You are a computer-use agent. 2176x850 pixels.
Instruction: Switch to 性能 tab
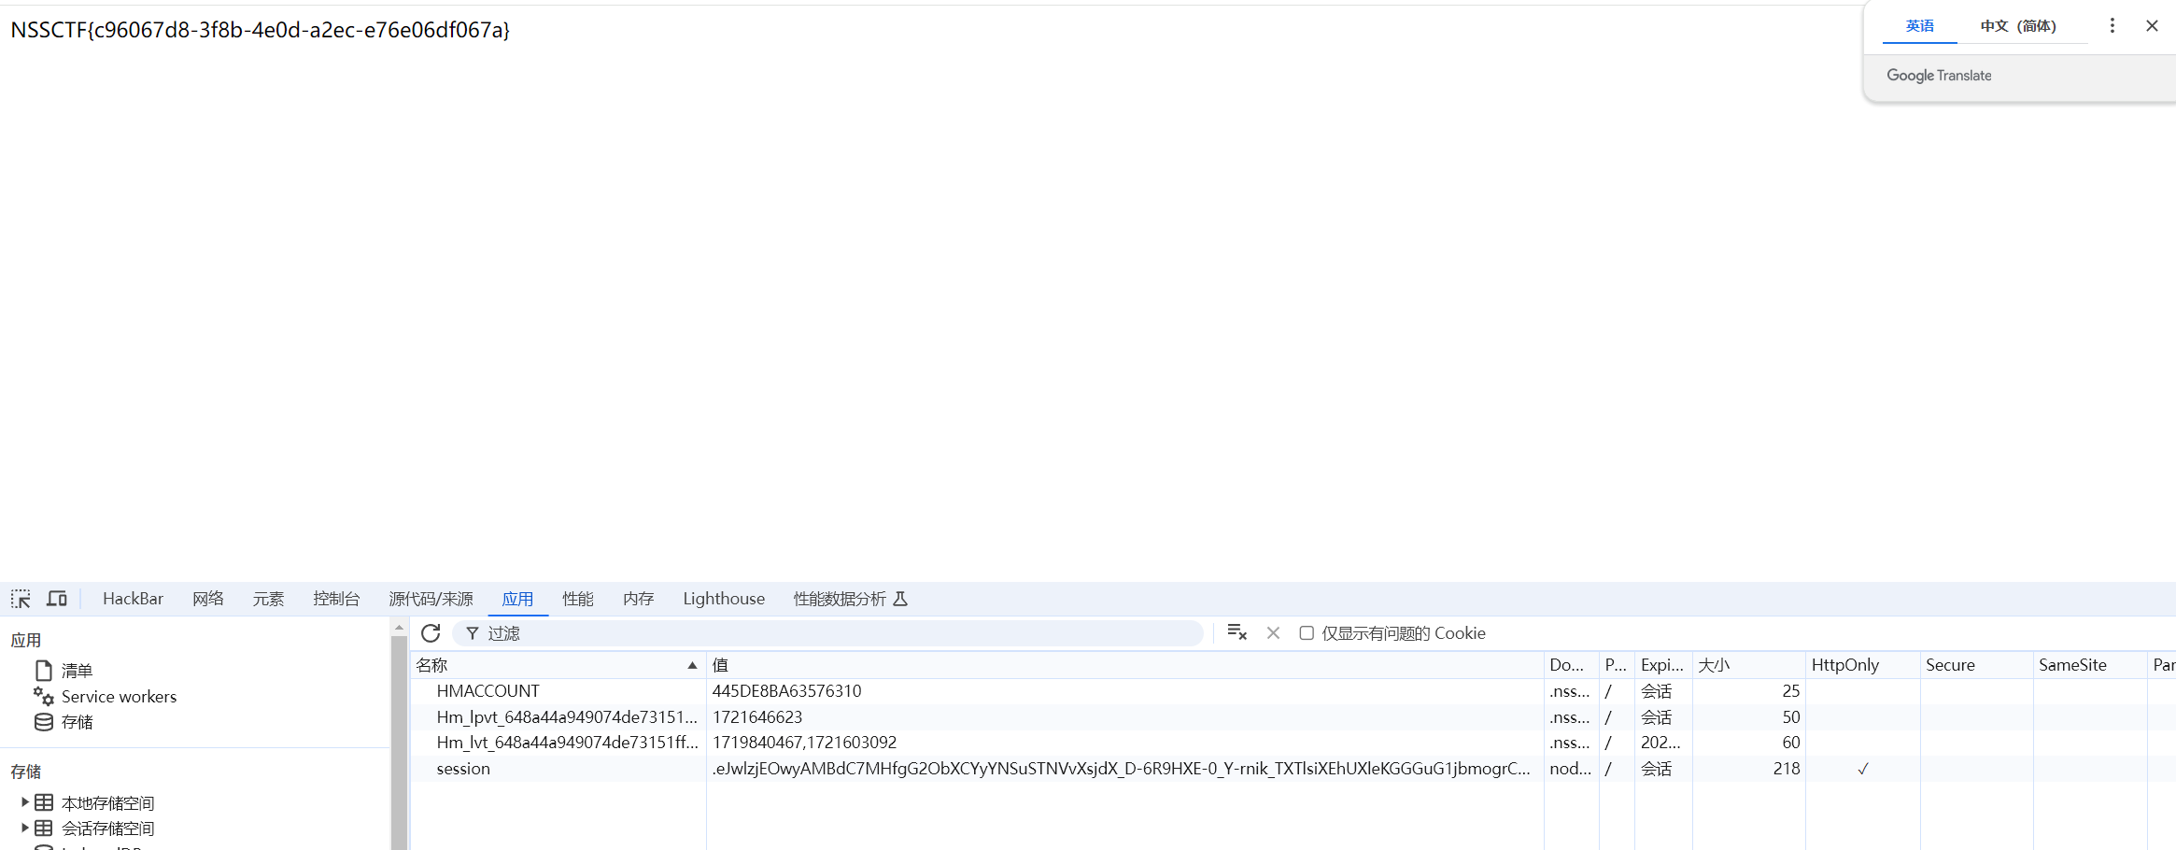[578, 599]
